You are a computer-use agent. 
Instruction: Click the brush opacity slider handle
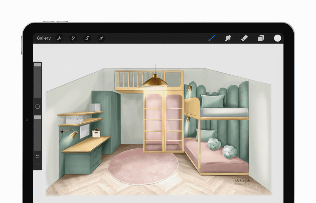38,117
